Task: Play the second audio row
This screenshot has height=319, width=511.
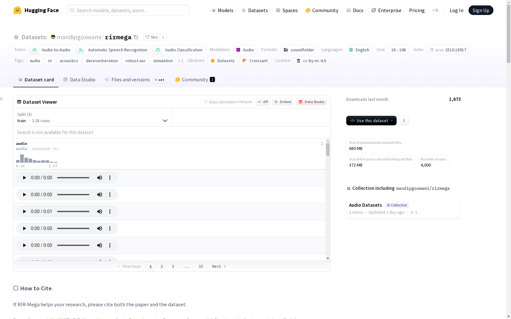Action: (x=24, y=195)
